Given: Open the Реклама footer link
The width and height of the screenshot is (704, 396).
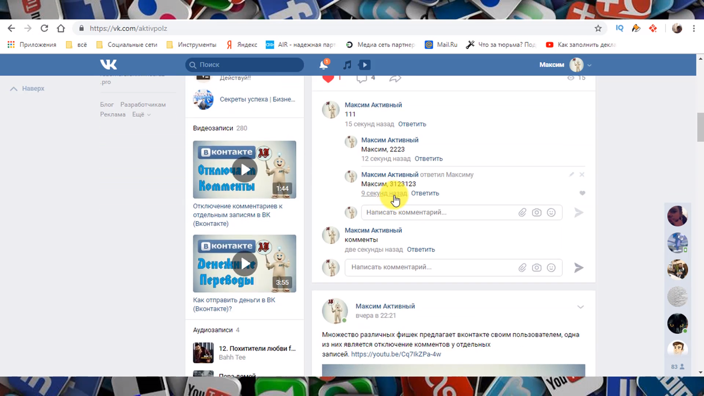Looking at the screenshot, I should 113,114.
